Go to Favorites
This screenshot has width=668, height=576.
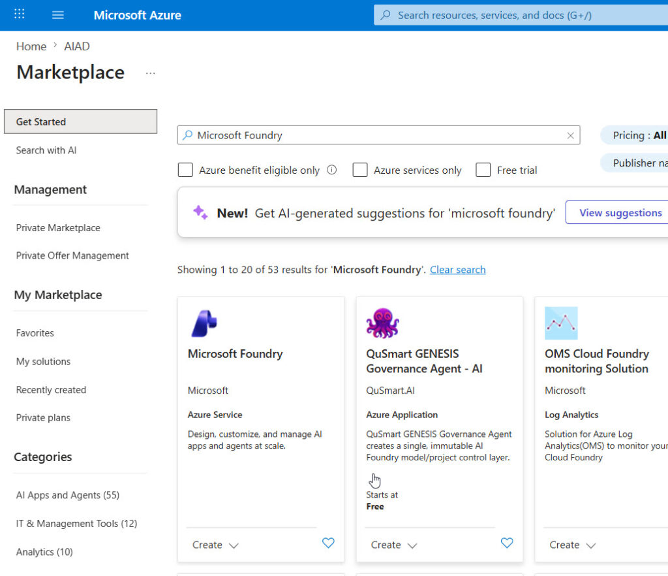pos(35,333)
